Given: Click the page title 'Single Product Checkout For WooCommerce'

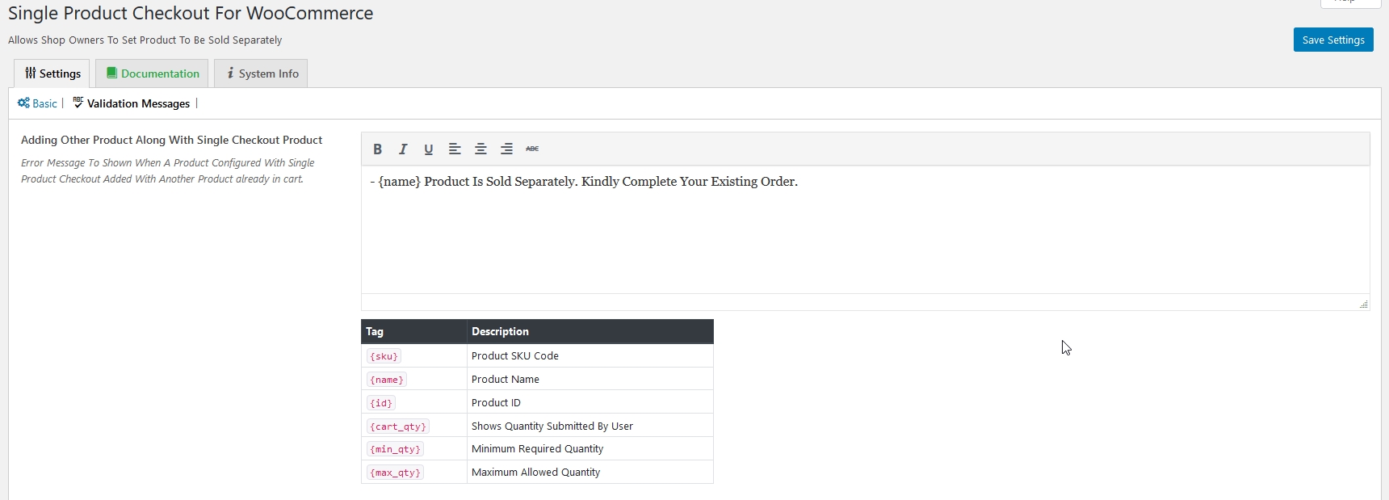Looking at the screenshot, I should [x=191, y=14].
